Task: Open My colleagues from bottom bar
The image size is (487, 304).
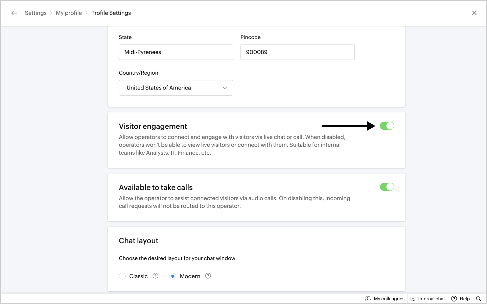Action: pos(389,299)
